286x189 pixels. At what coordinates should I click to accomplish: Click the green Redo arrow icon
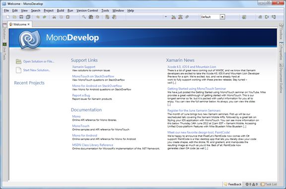[45, 17]
